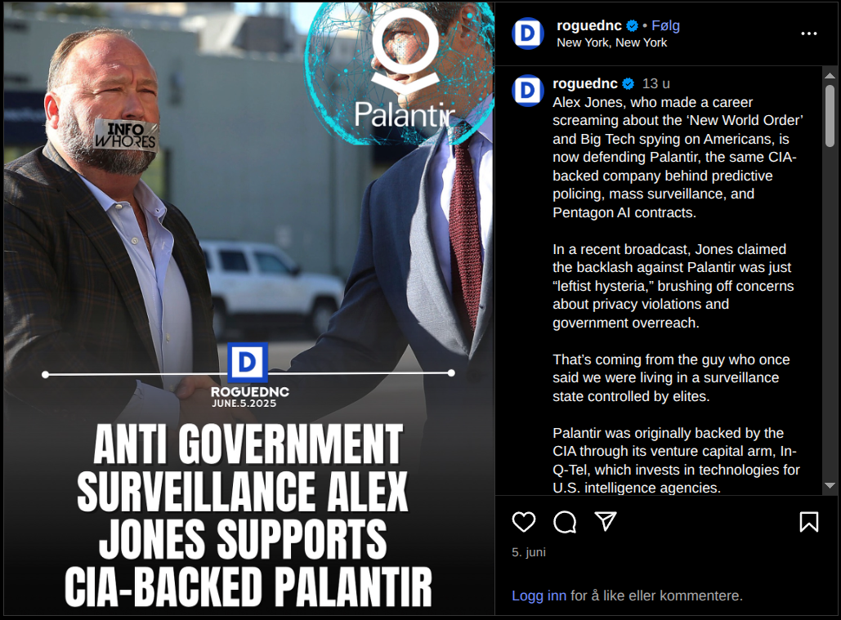Open the Alex Jones Palantir post image
Screen dimensions: 841x620
(x=248, y=309)
